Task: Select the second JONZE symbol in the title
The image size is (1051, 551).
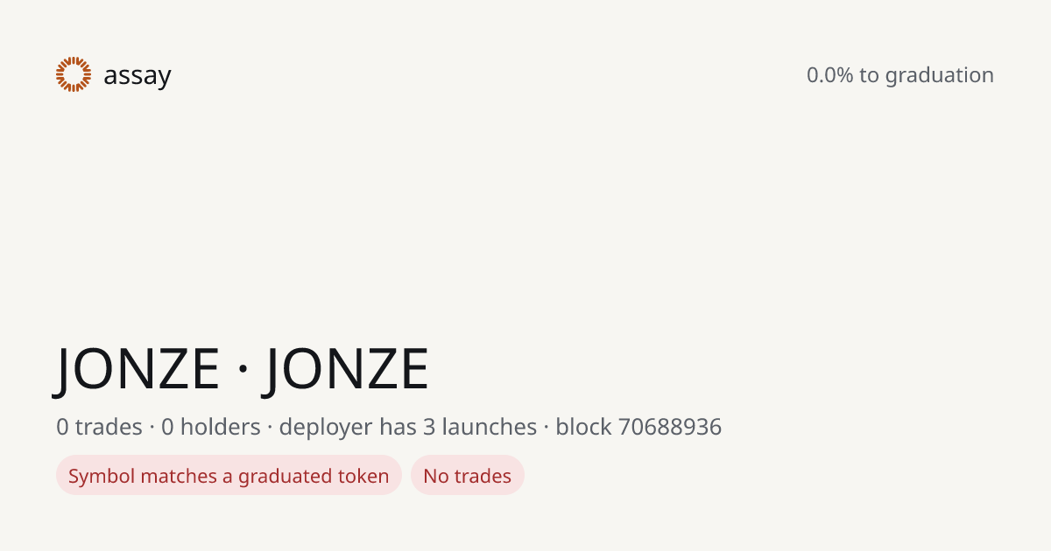Action: (348, 368)
